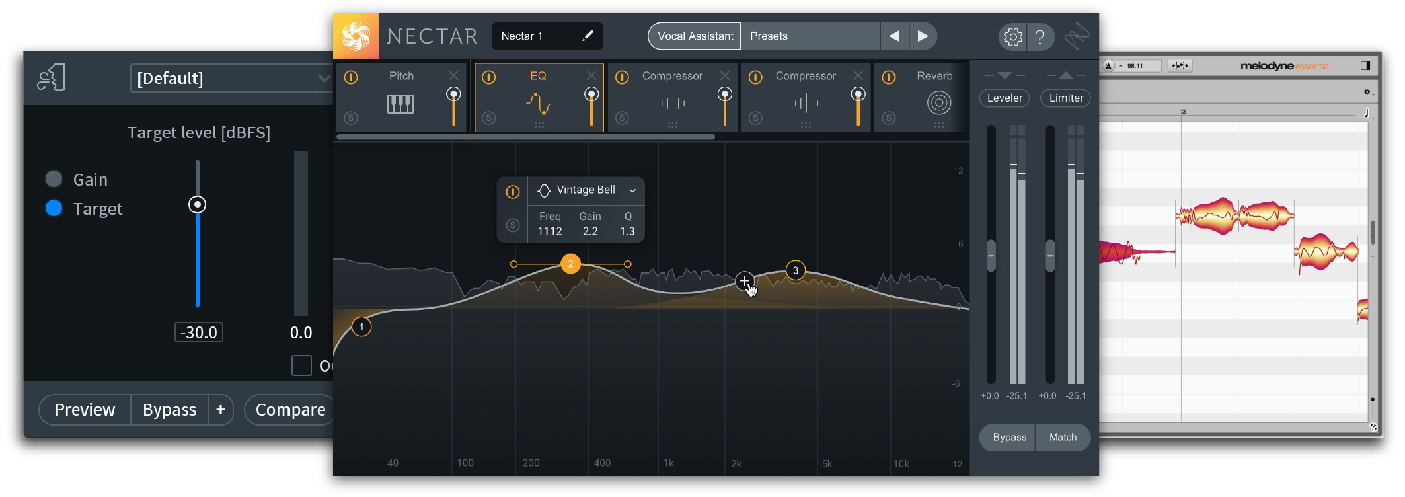Image resolution: width=1405 pixels, height=497 pixels.
Task: Click the Match button
Action: pyautogui.click(x=1063, y=438)
